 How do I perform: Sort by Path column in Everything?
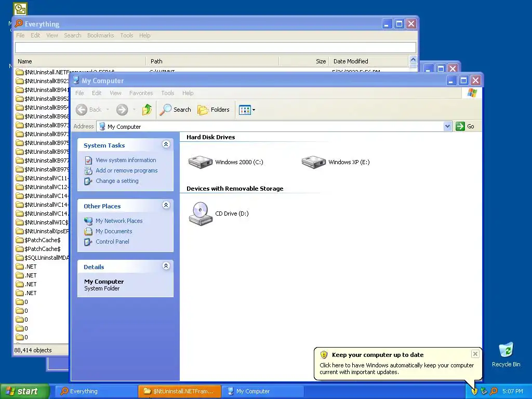(x=212, y=61)
